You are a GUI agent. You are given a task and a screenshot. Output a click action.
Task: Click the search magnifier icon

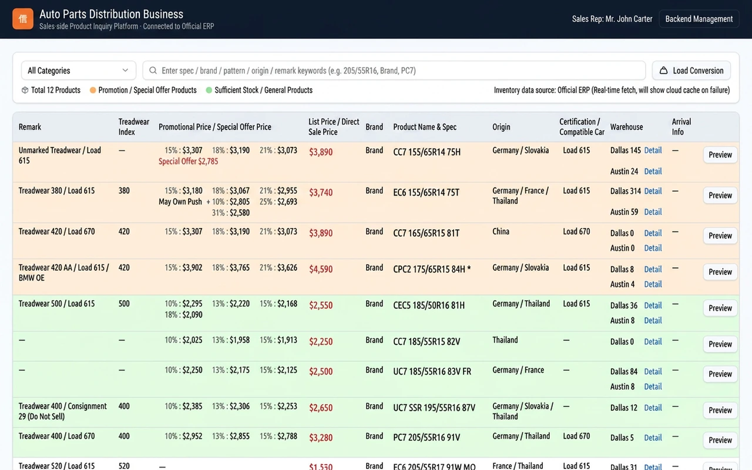point(153,70)
